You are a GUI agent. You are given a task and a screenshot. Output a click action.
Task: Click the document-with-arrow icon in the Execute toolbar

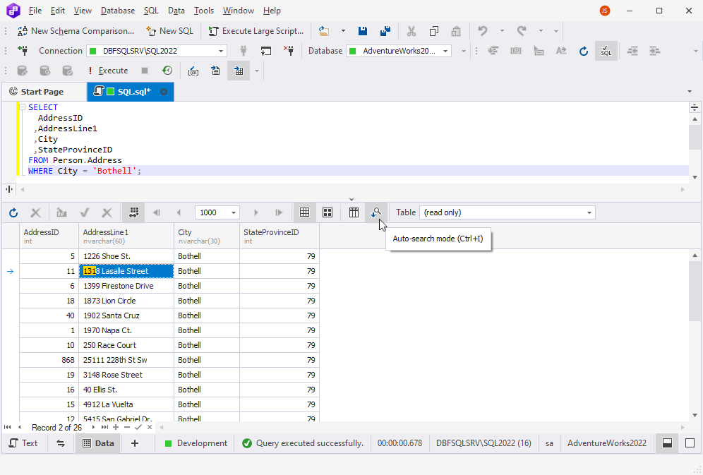click(x=216, y=71)
